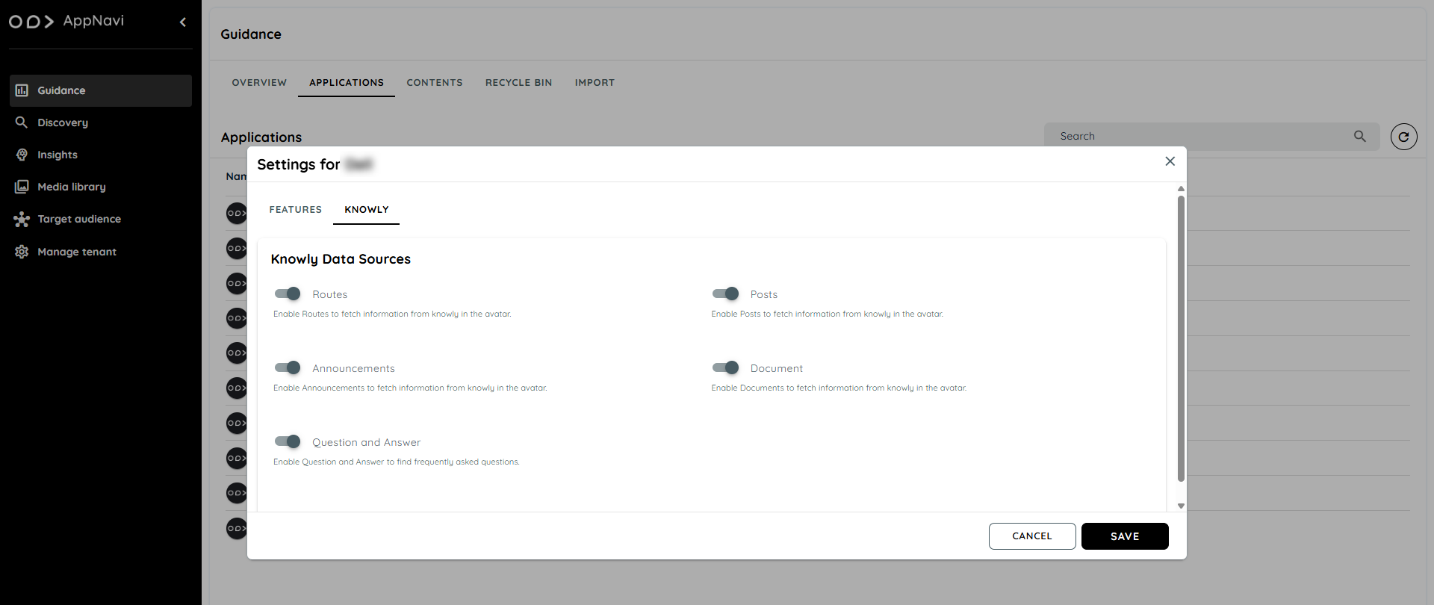Open Manage tenant in the sidebar
Screen dimensions: 1434x605
click(101, 252)
